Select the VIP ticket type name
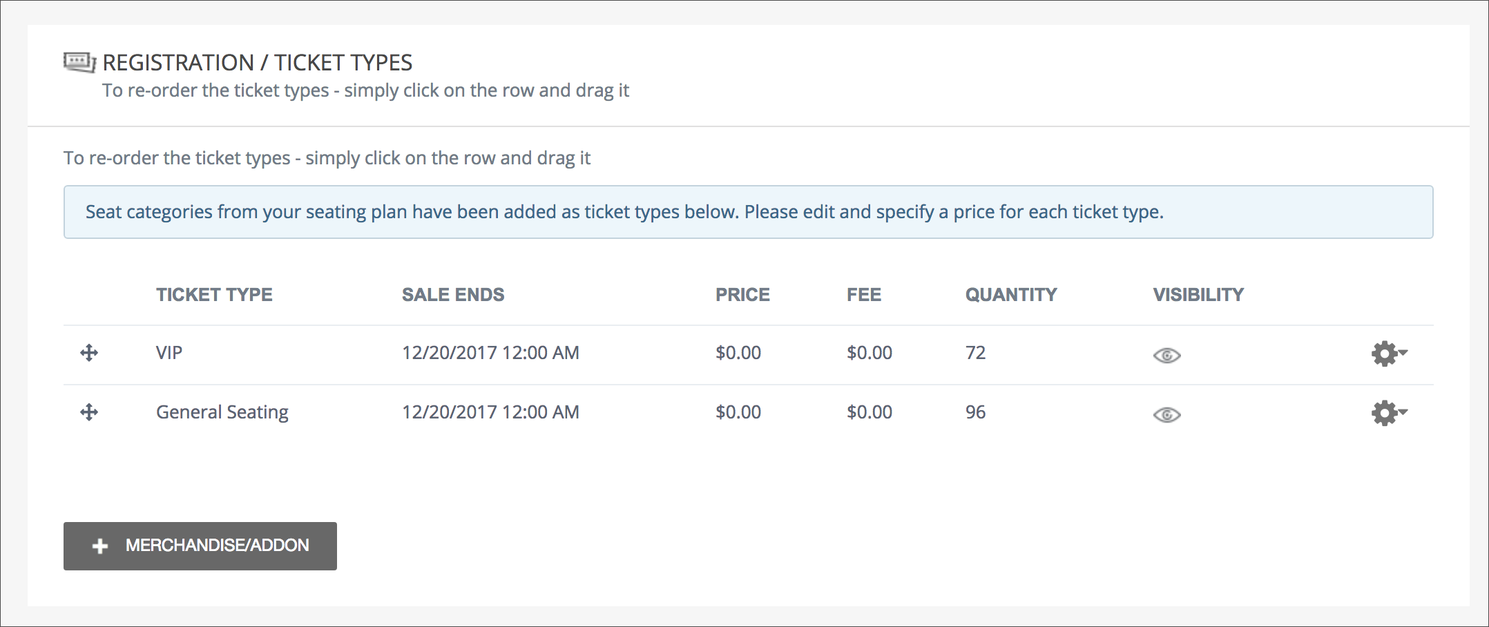The height and width of the screenshot is (627, 1489). pyautogui.click(x=169, y=353)
